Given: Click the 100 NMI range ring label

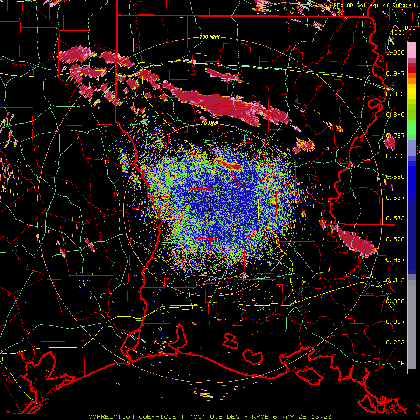Looking at the screenshot, I should [x=210, y=37].
